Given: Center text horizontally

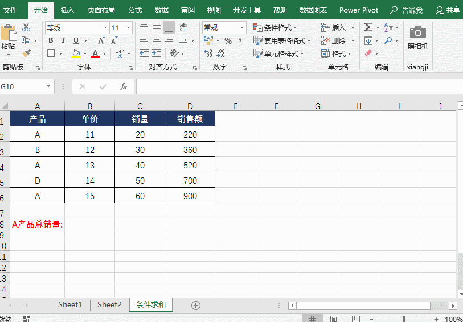Looking at the screenshot, I should pyautogui.click(x=157, y=41).
